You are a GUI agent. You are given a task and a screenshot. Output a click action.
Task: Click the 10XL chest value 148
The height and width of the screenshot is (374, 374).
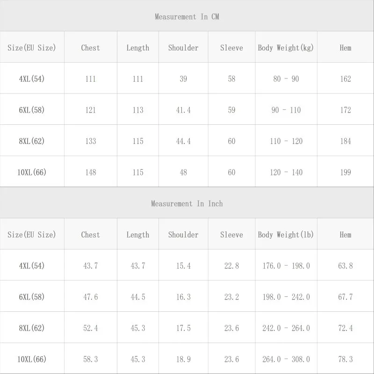pyautogui.click(x=91, y=173)
